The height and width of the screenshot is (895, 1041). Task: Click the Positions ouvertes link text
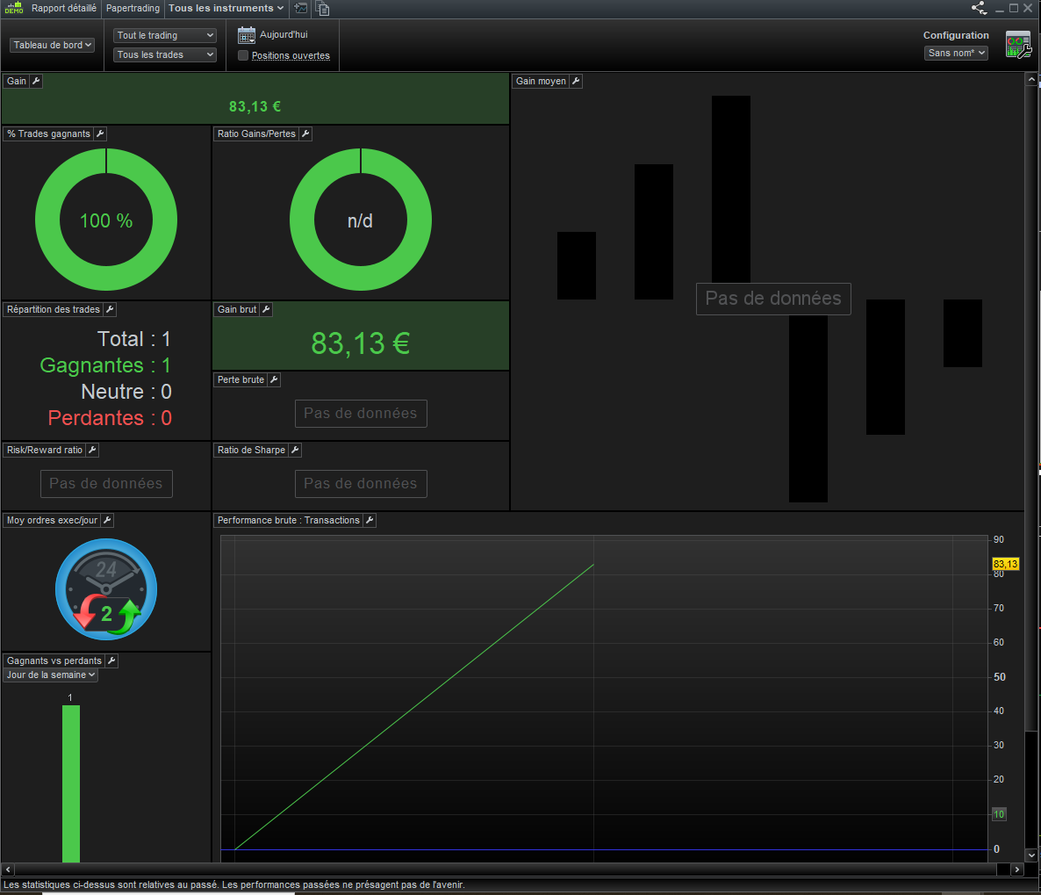coord(291,56)
